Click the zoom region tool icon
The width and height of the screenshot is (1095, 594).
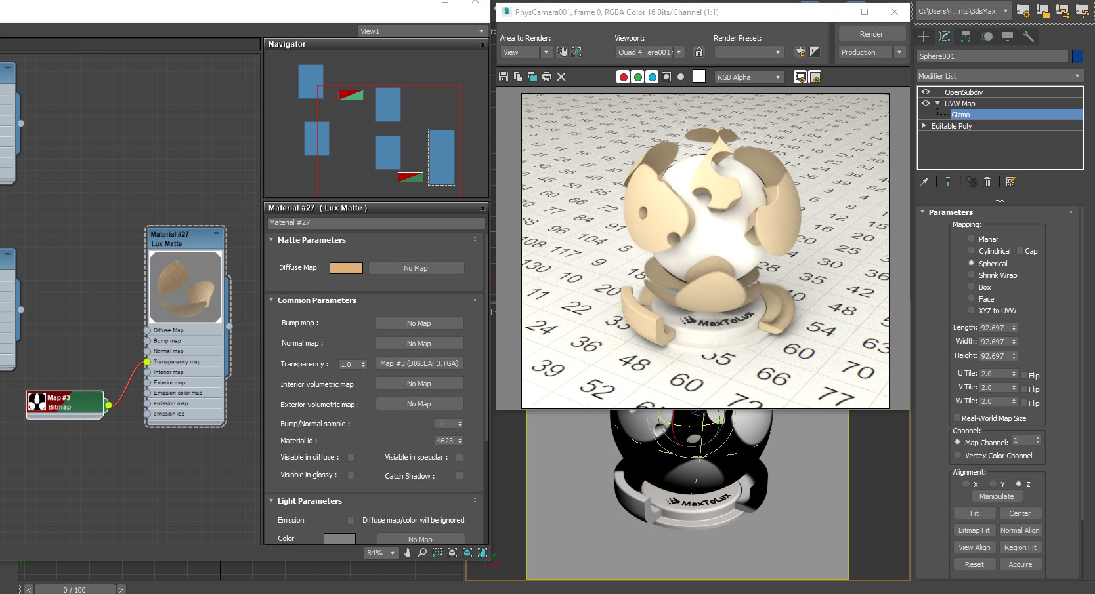437,553
